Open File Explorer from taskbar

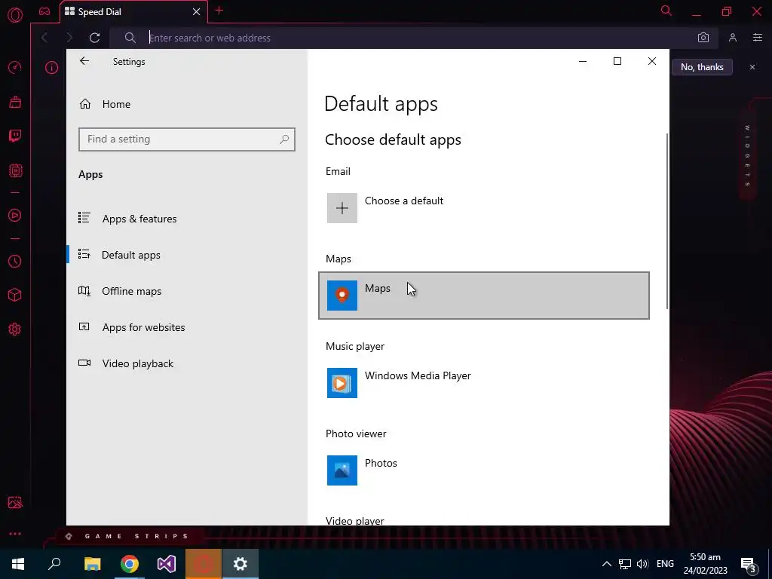[x=93, y=564]
